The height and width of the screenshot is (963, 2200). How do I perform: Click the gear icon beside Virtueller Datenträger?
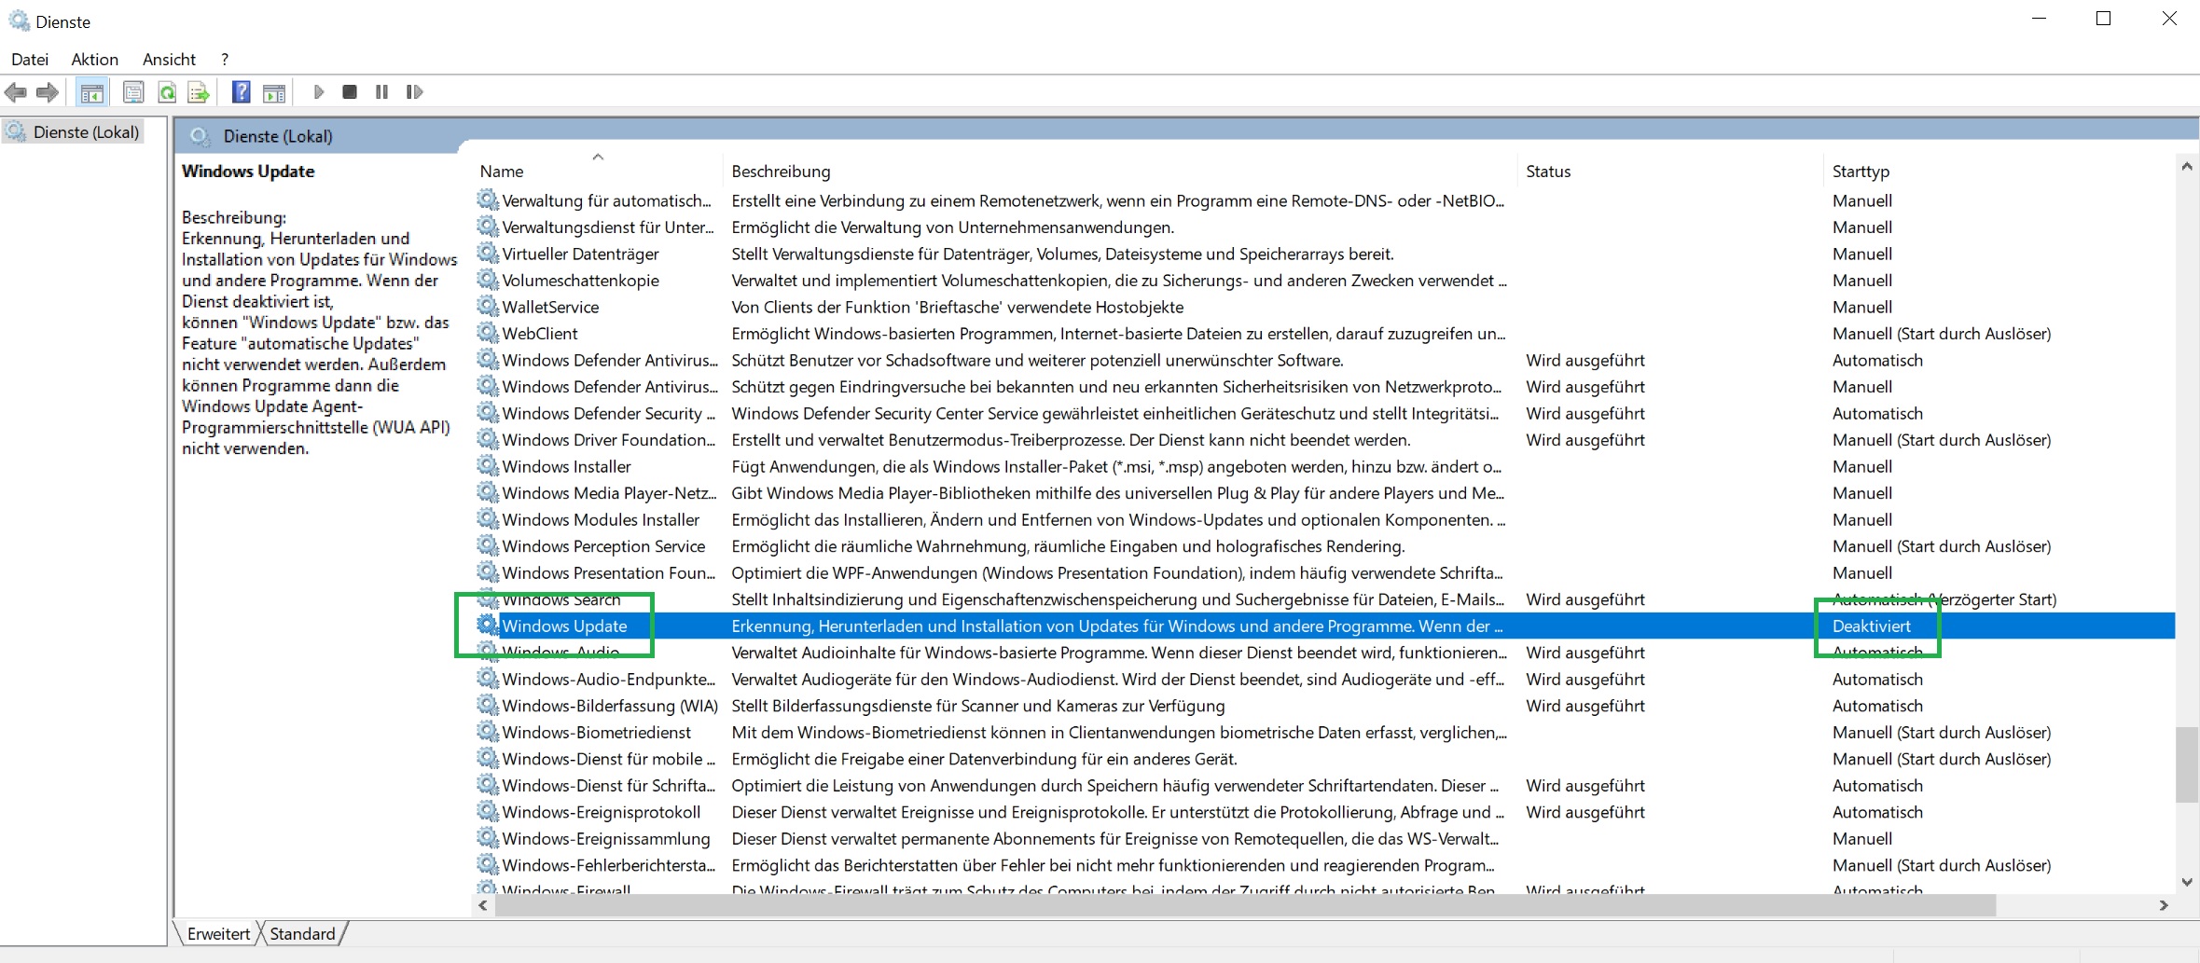click(487, 253)
